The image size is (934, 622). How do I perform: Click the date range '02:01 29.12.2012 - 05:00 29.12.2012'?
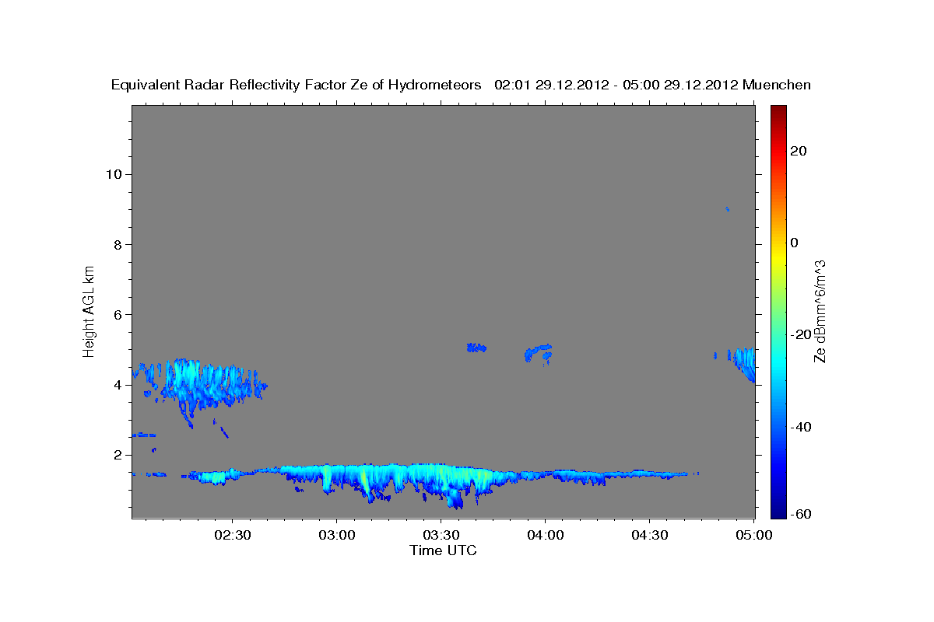click(616, 85)
